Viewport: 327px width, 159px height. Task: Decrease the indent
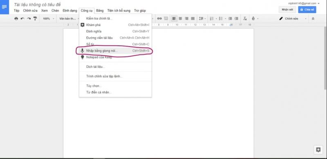230,18
